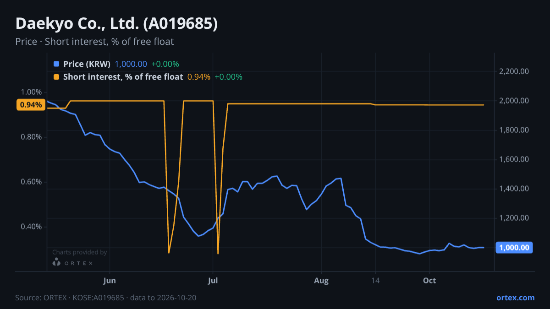
Task: Click the subtitle Price · Short interest text
Action: tap(94, 42)
